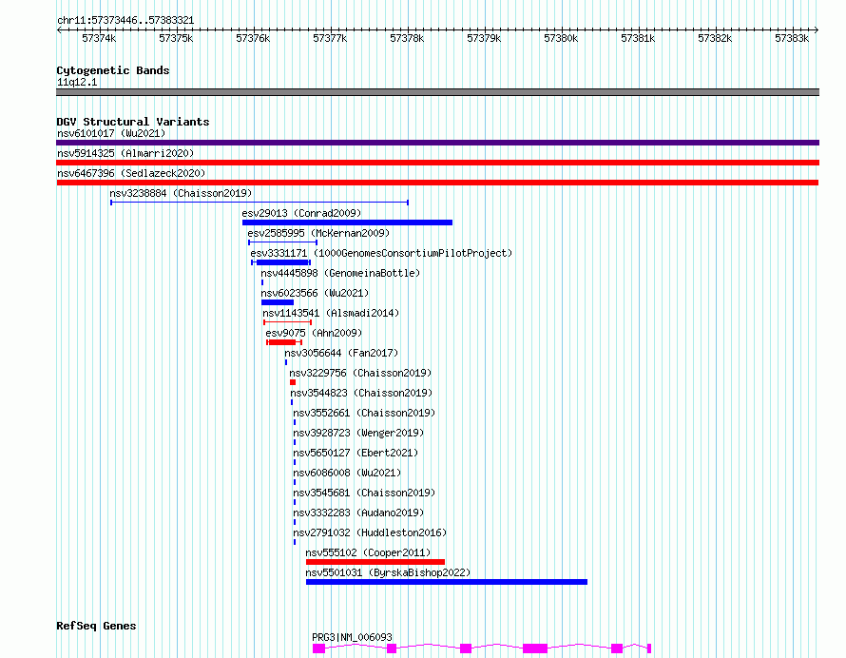Click the red nsv5914325 variant bar
The height and width of the screenshot is (658, 846).
pos(437,163)
